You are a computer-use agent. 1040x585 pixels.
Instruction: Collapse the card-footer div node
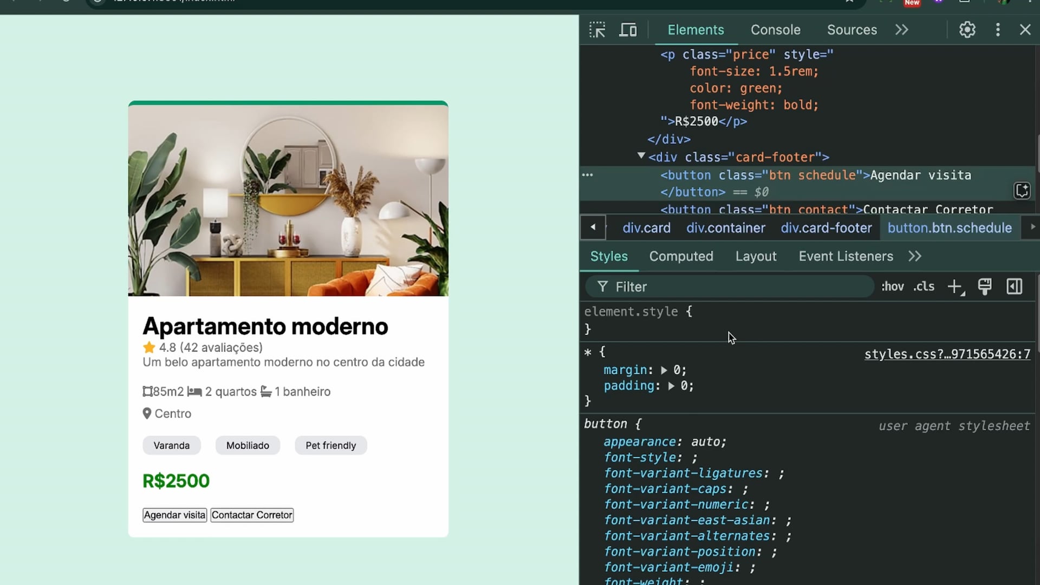(x=641, y=157)
